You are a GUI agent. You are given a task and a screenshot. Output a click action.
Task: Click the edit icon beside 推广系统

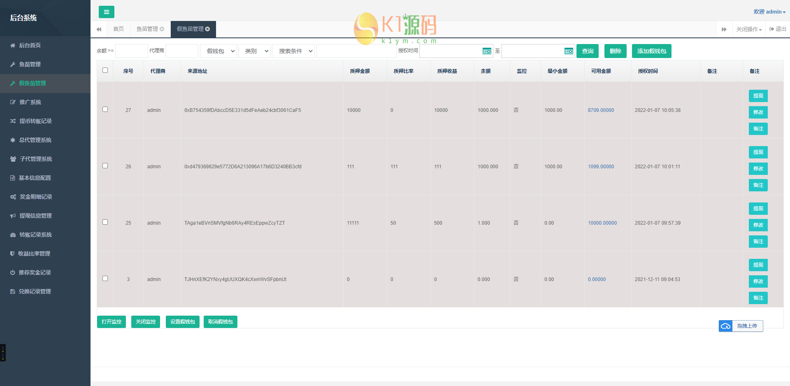click(x=13, y=102)
